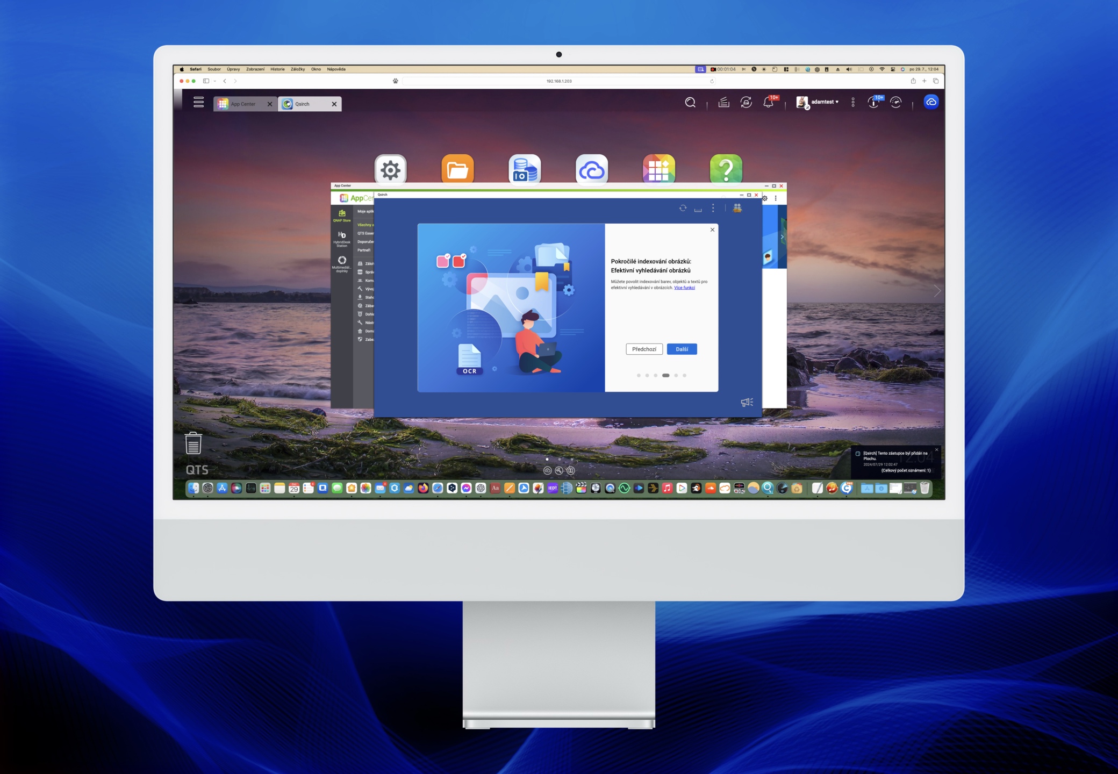Expand the adamtest user dropdown

pos(824,102)
